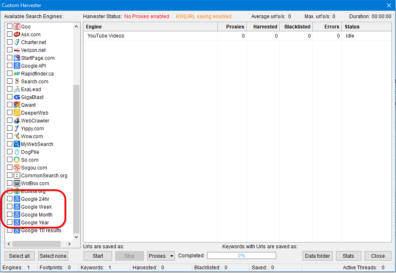This screenshot has height=273, width=396.
Task: Sort by the Blacklisted column header
Action: pyautogui.click(x=296, y=27)
